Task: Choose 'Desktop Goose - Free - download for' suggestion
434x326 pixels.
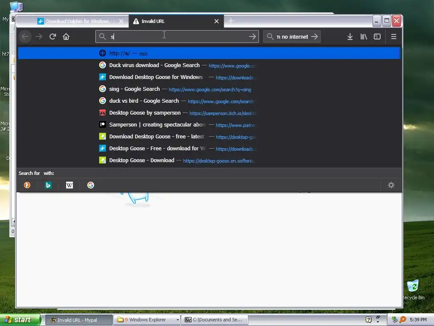Action: tap(209, 149)
